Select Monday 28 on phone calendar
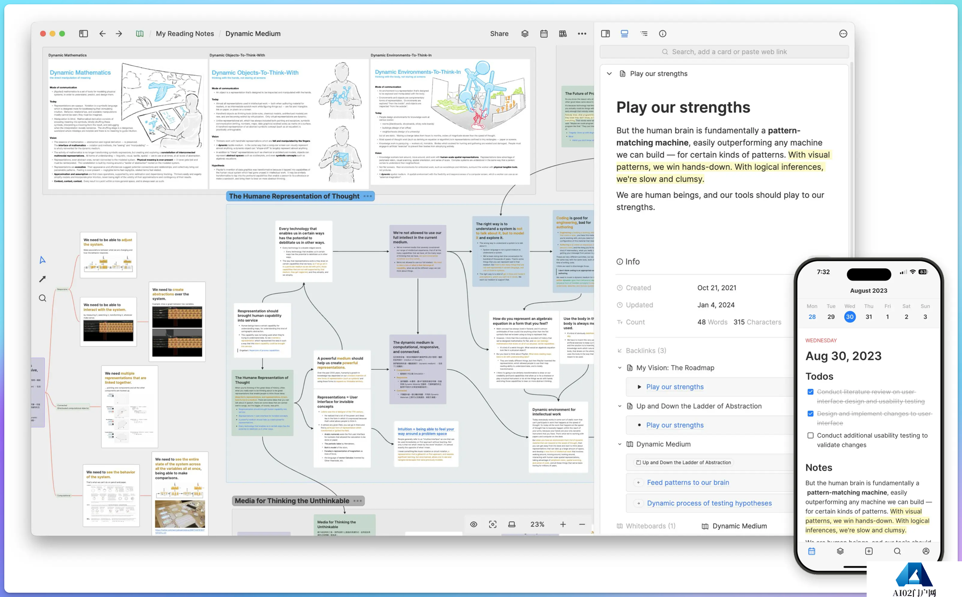This screenshot has height=597, width=962. (x=812, y=317)
